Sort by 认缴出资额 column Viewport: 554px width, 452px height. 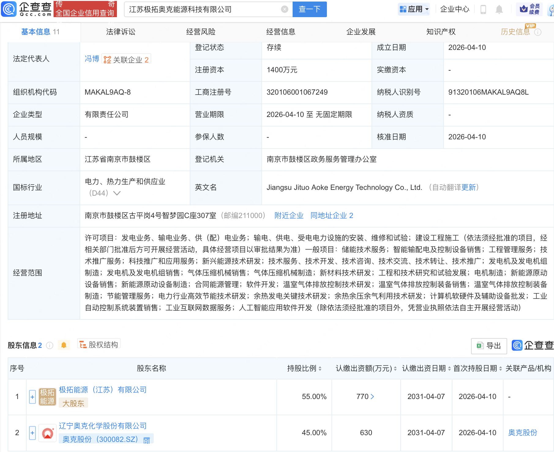point(395,369)
